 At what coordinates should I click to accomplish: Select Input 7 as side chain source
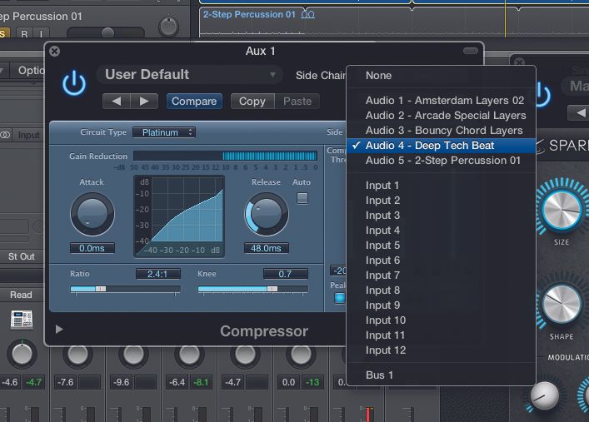441,276
